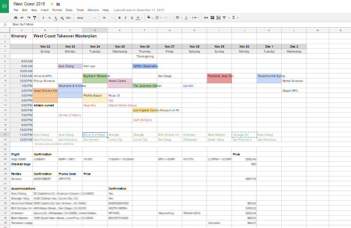Select the Griffith Observatory cell

click(x=144, y=66)
